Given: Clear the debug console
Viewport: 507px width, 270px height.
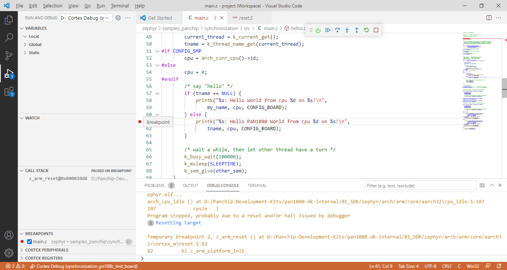Looking at the screenshot, I should [x=482, y=185].
